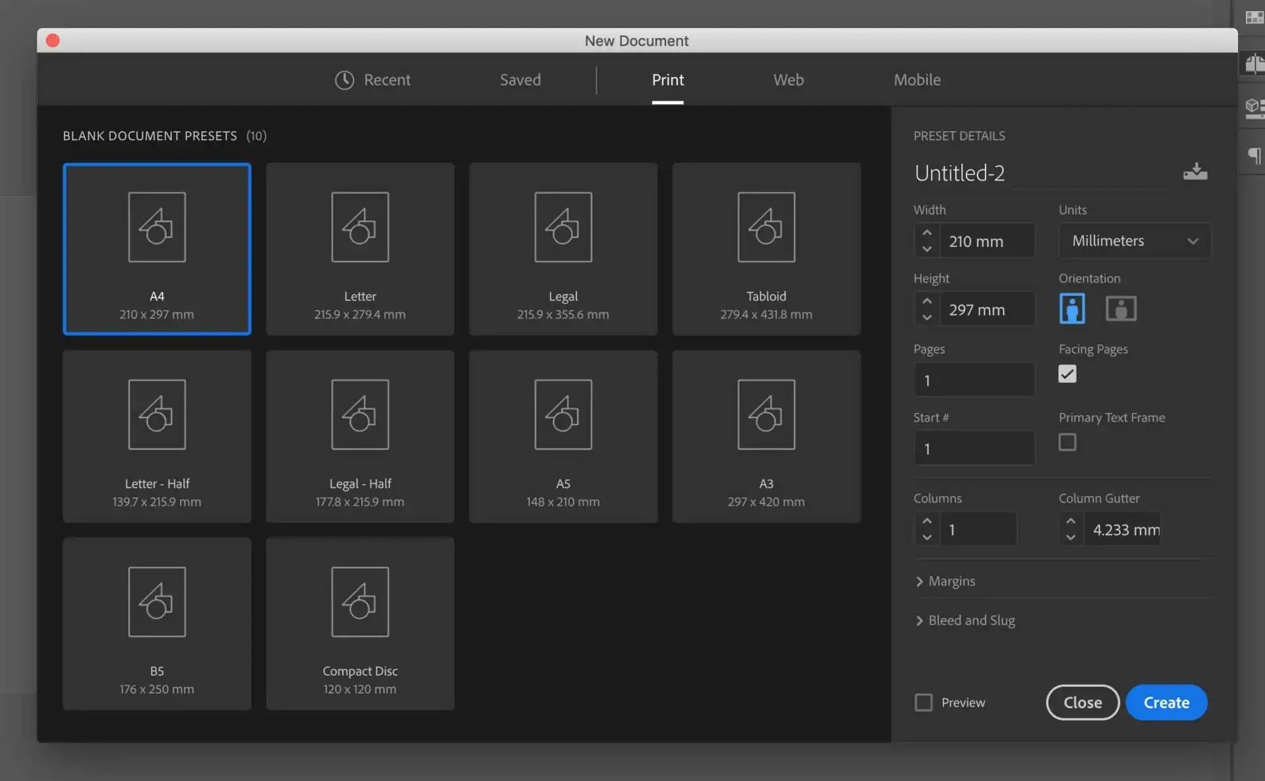Open the paragraph panel icon at right edge
This screenshot has height=781, width=1265.
(1254, 155)
